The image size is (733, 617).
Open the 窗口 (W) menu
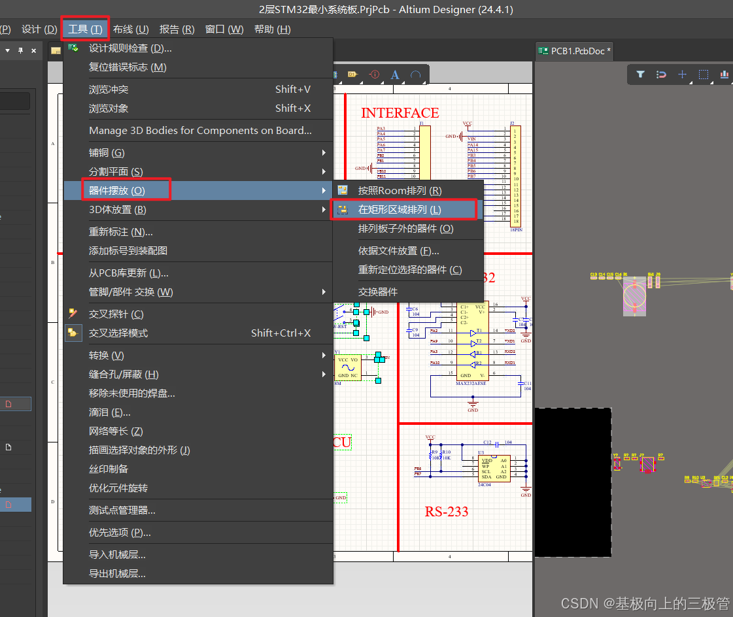click(224, 29)
